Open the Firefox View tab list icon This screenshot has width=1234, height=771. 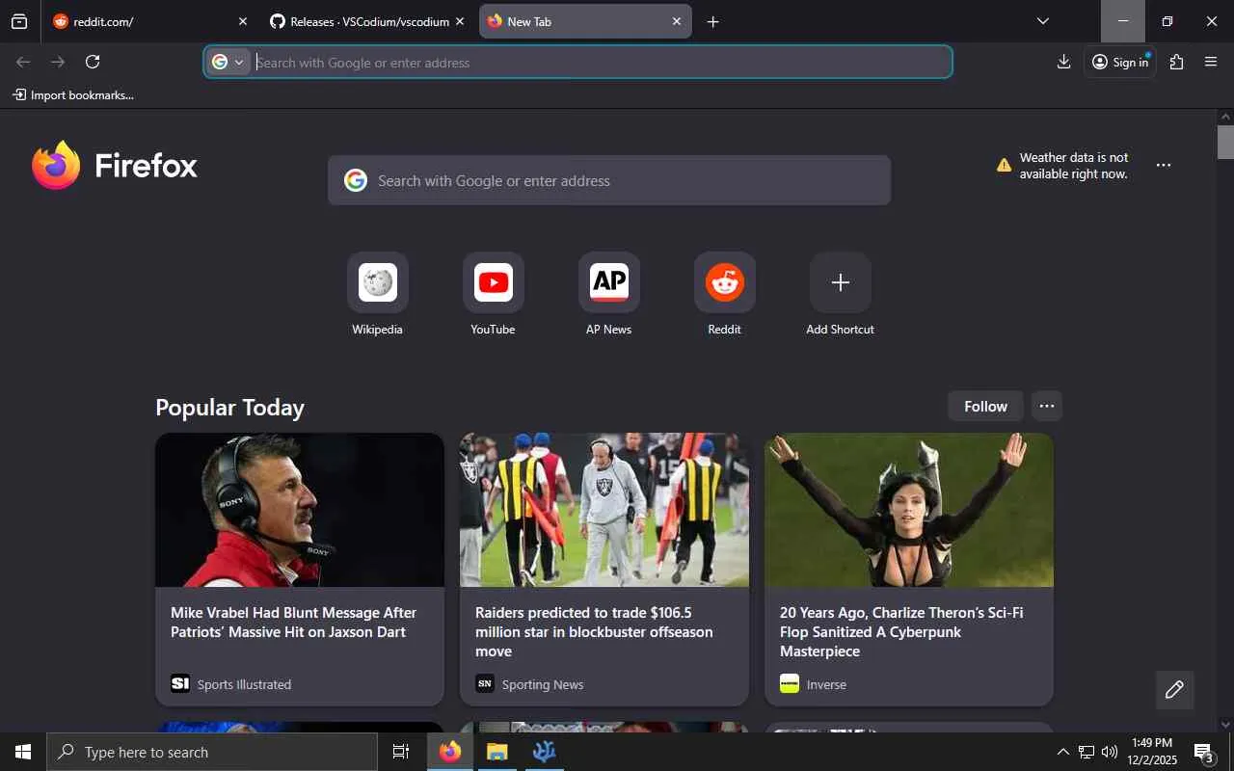[19, 21]
